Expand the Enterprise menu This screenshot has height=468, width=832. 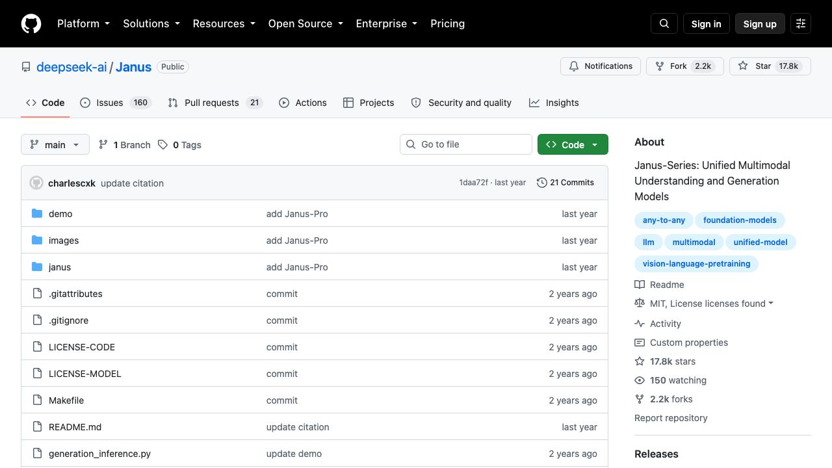(387, 23)
